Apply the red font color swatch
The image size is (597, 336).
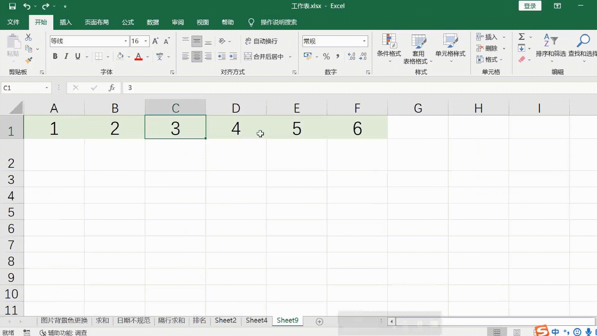[x=139, y=57]
